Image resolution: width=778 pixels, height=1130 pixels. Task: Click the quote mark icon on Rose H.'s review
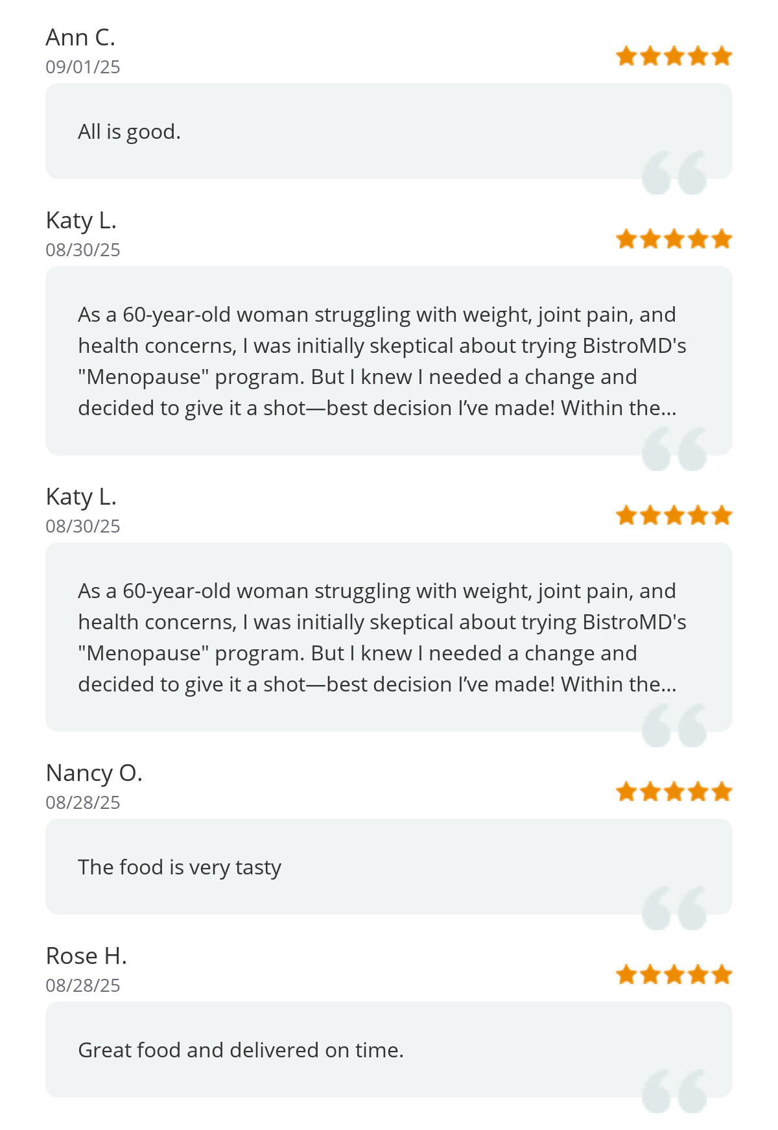point(674,1091)
